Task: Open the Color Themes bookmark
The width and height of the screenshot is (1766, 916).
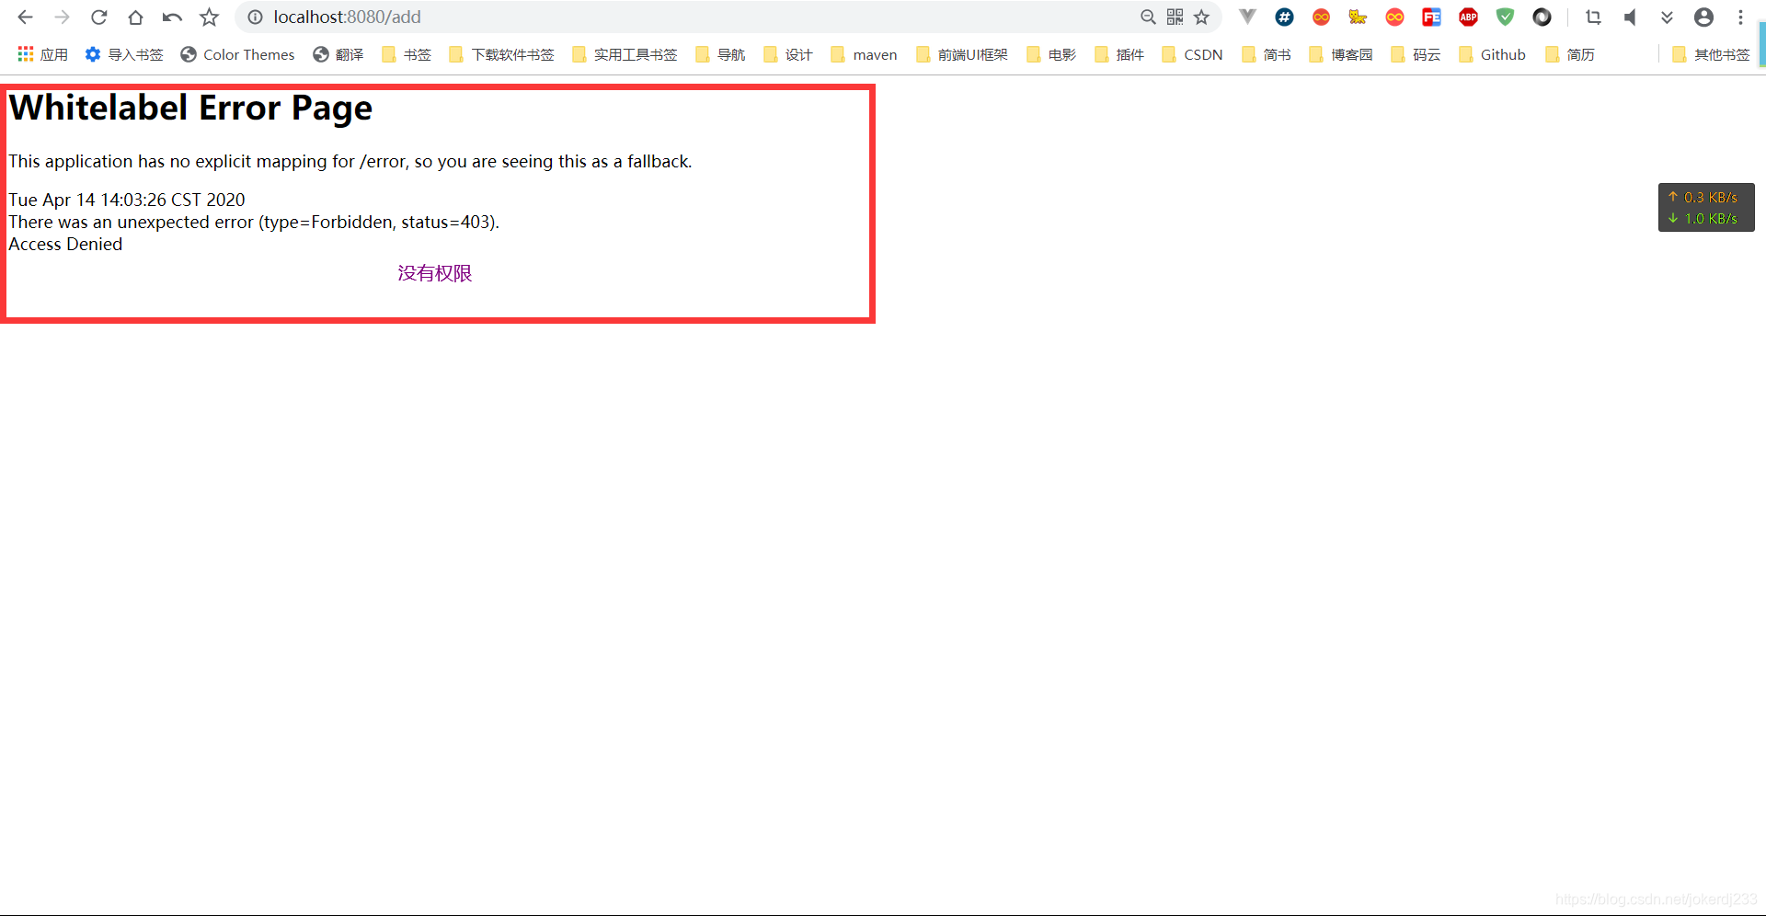Action: coord(237,54)
